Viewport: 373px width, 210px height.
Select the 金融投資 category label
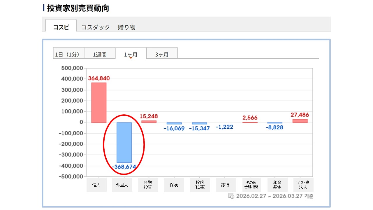pos(148,185)
